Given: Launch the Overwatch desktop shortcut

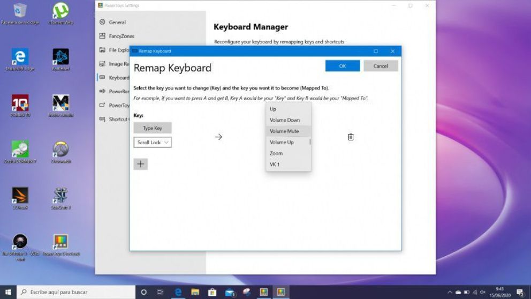Looking at the screenshot, I should 61,152.
